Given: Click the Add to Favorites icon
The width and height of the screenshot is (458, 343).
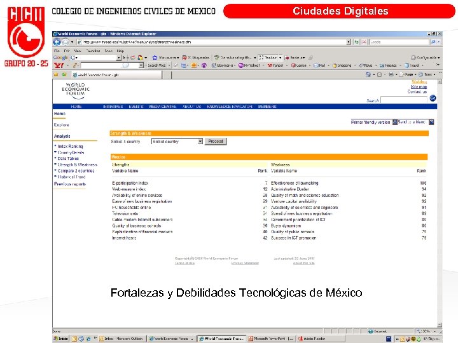Looking at the screenshot, I should (x=64, y=75).
